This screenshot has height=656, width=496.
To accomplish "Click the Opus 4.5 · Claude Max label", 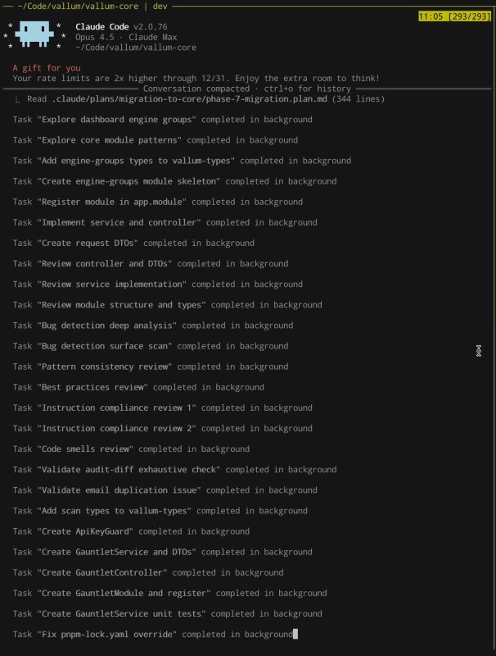I will pyautogui.click(x=126, y=37).
